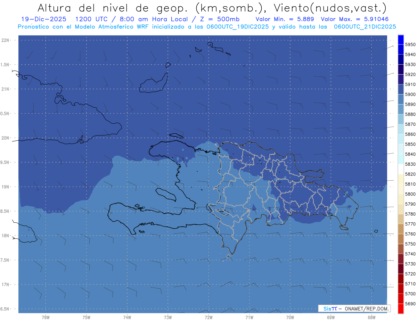Select the date text '19-Dic-2025'

point(43,19)
